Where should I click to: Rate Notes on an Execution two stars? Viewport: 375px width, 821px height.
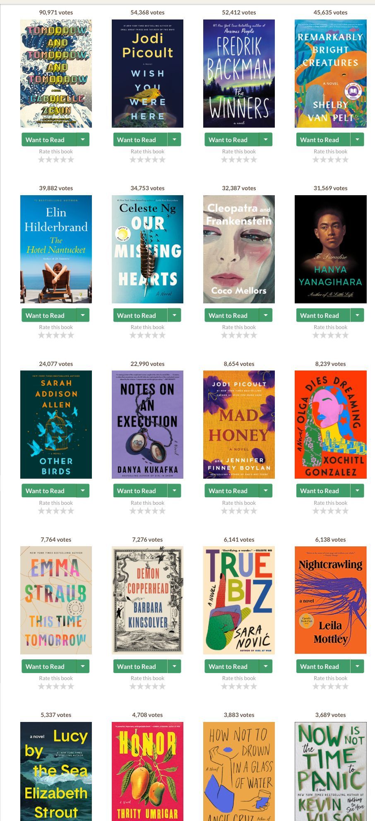140,511
